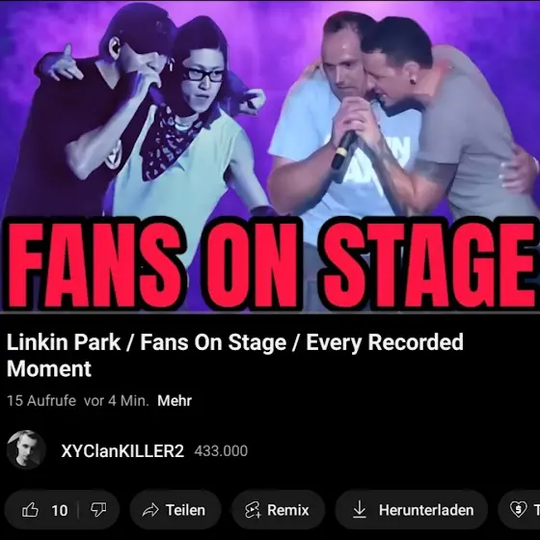Click the Herunterladen button label
540x540 pixels.
tap(426, 510)
